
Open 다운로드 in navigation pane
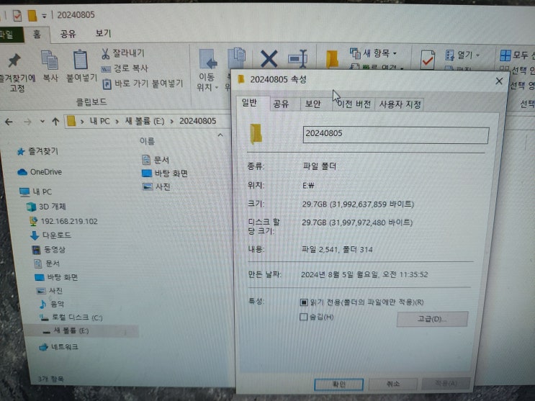51,235
